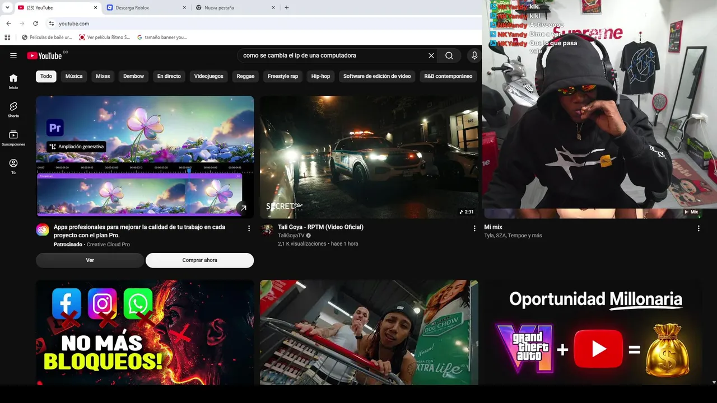Viewport: 717px width, 403px height.
Task: Filter by Software de edición de vídeo
Action: pyautogui.click(x=377, y=76)
